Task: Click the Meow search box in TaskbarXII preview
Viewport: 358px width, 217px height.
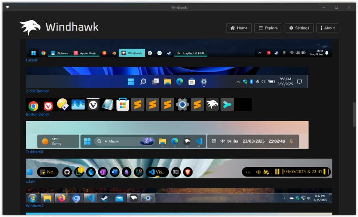Action: click(124, 141)
